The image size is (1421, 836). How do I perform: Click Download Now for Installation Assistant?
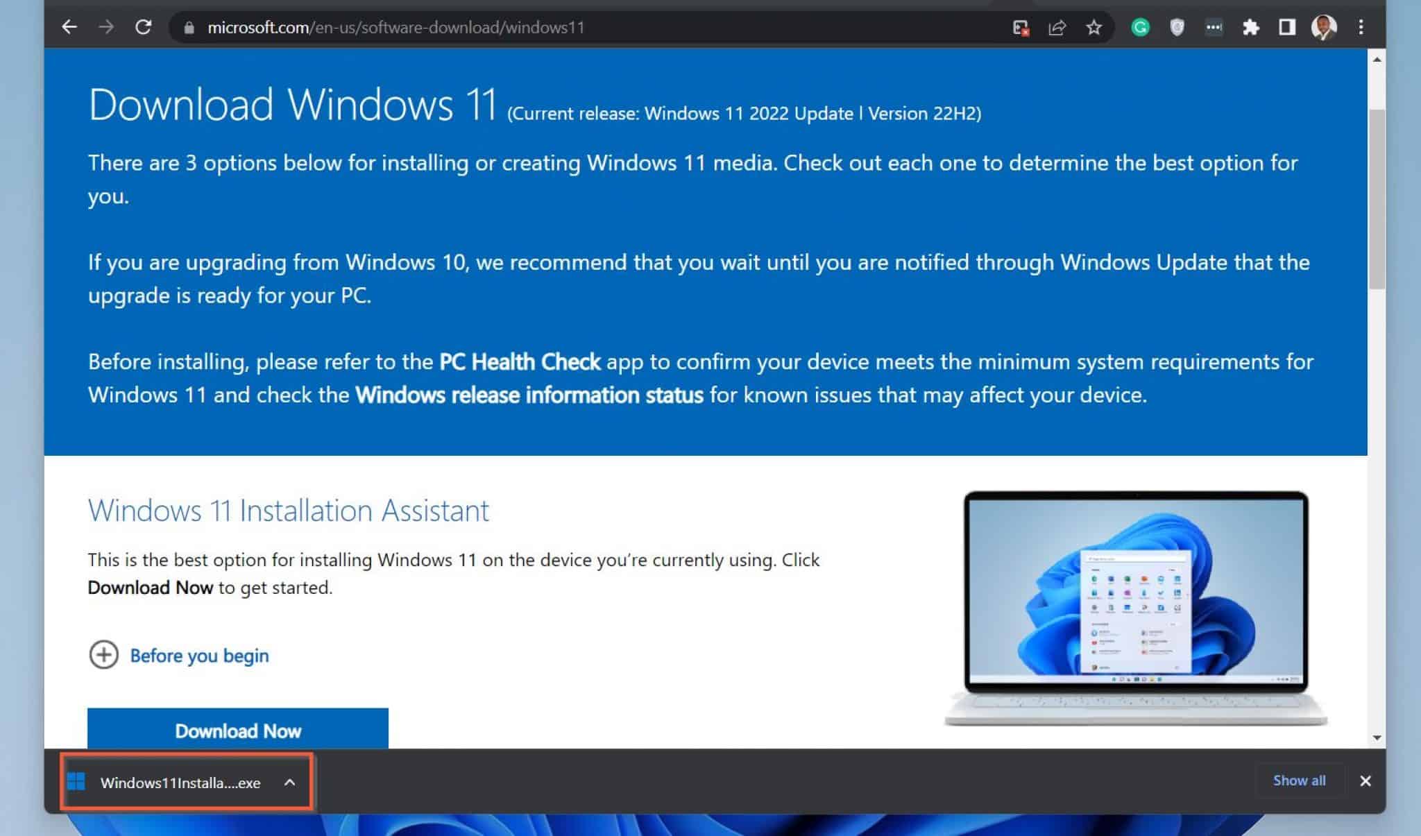pyautogui.click(x=237, y=731)
